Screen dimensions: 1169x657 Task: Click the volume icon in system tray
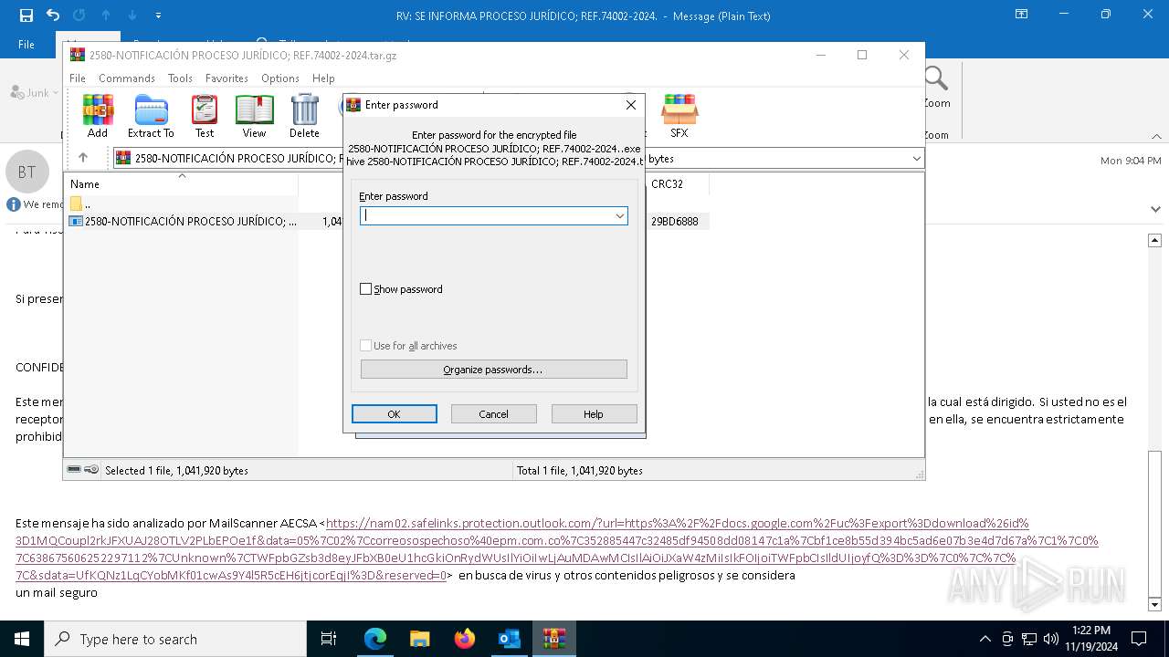[1051, 639]
